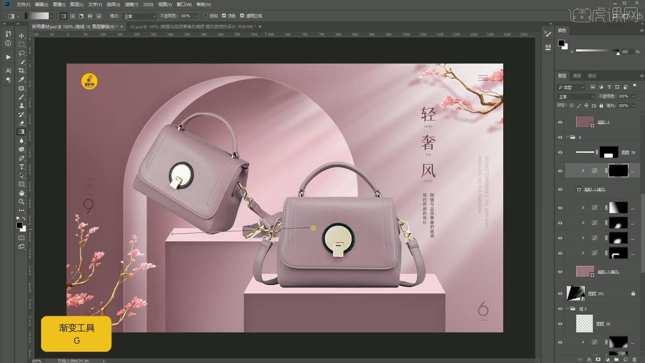Choose radial gradient style
Viewport: 645px width, 363px height.
click(72, 16)
